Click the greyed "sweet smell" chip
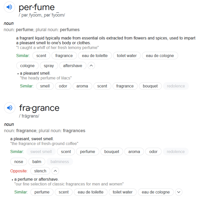201x201 pixels. click(x=41, y=152)
